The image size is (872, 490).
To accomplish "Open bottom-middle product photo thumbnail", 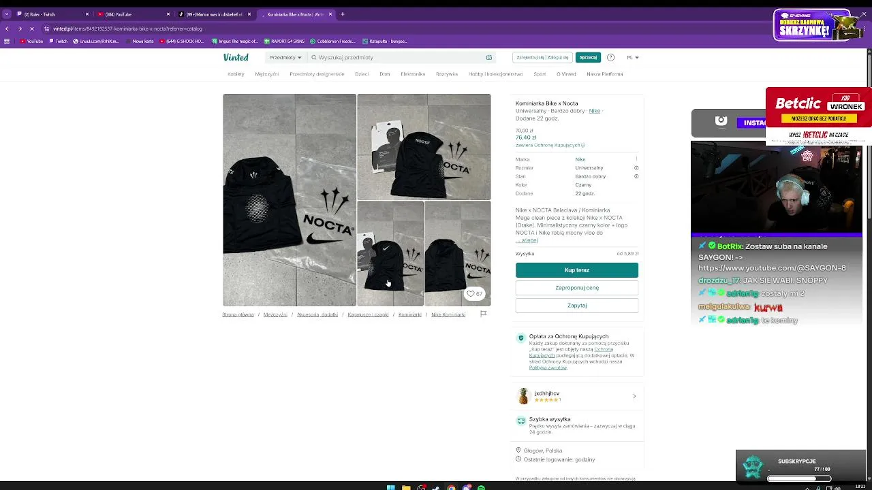I will click(390, 254).
